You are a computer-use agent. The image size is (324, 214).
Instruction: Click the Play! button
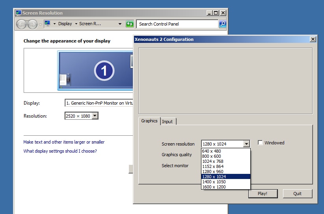[263, 194]
